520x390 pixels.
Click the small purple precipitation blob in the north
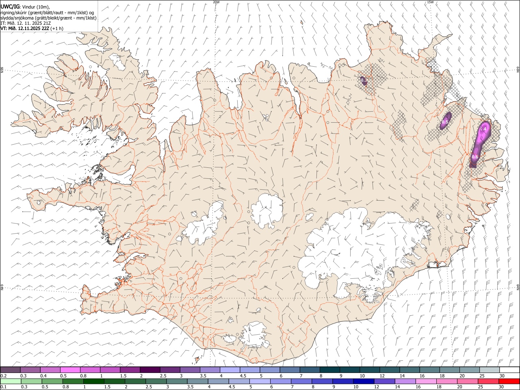tap(364, 81)
